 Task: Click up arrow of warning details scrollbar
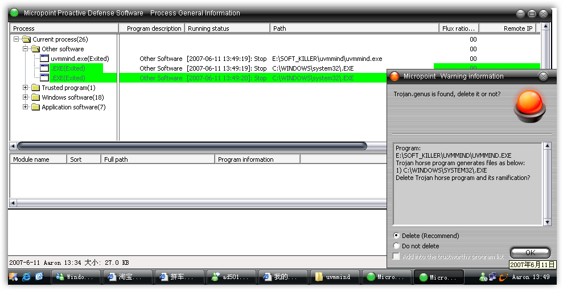click(x=547, y=146)
